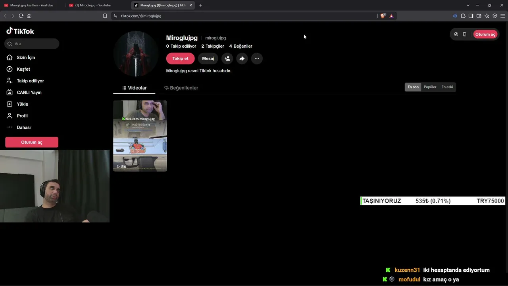Go to Takip ediliyor feed
Viewport: 508px width, 286px height.
click(30, 81)
